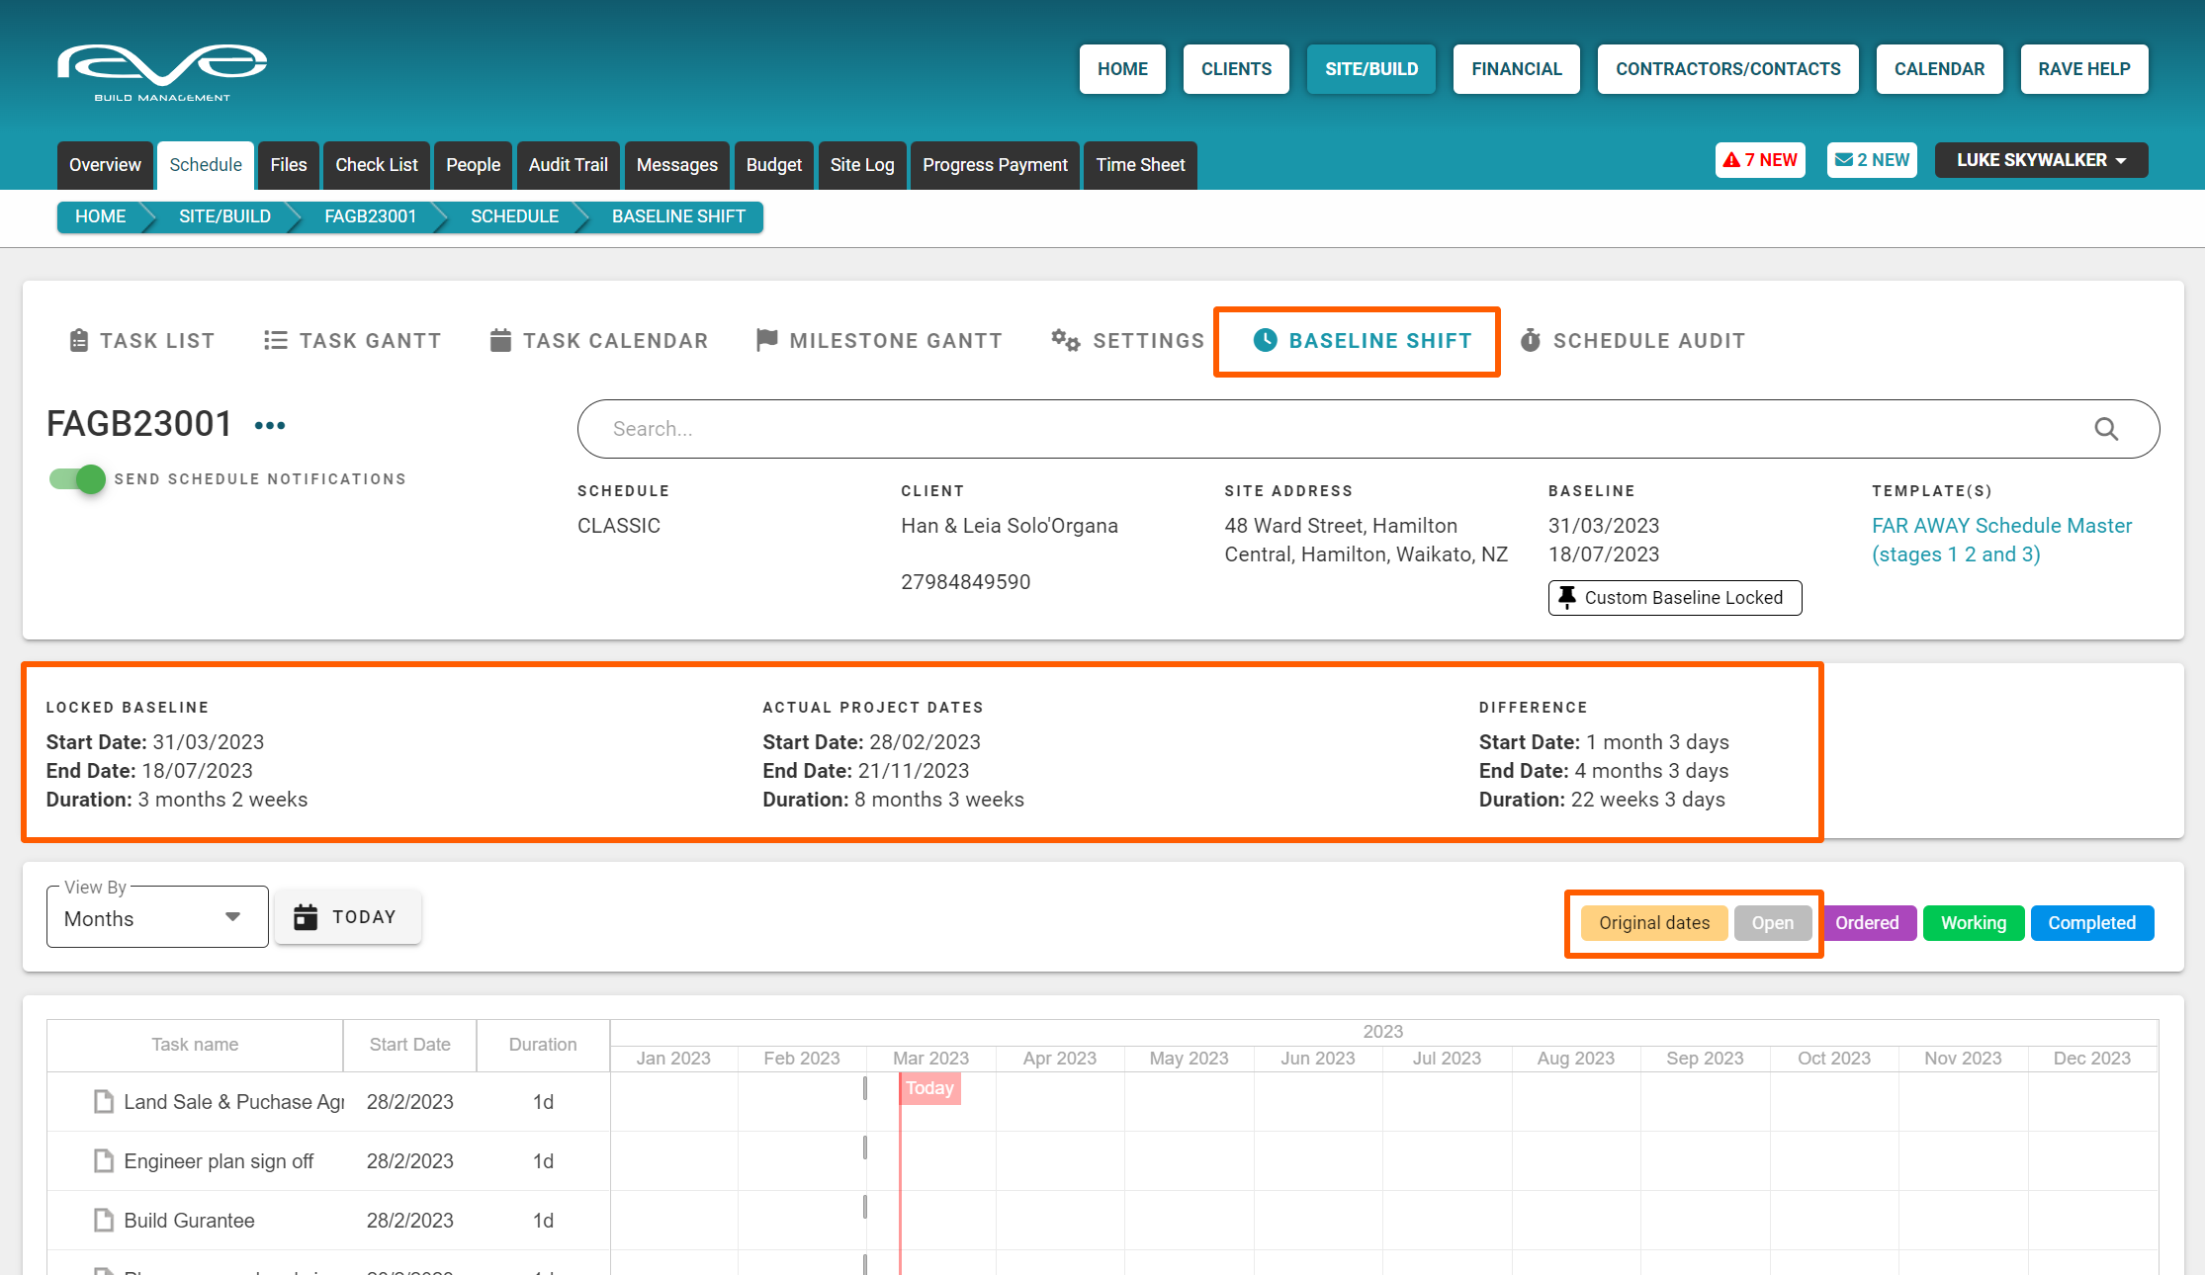
Task: Toggle the Open status legend filter
Action: pos(1772,923)
